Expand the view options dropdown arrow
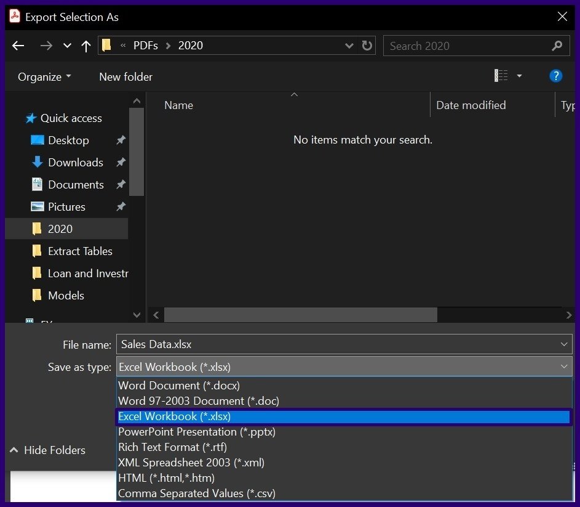The height and width of the screenshot is (507, 580). (x=519, y=76)
